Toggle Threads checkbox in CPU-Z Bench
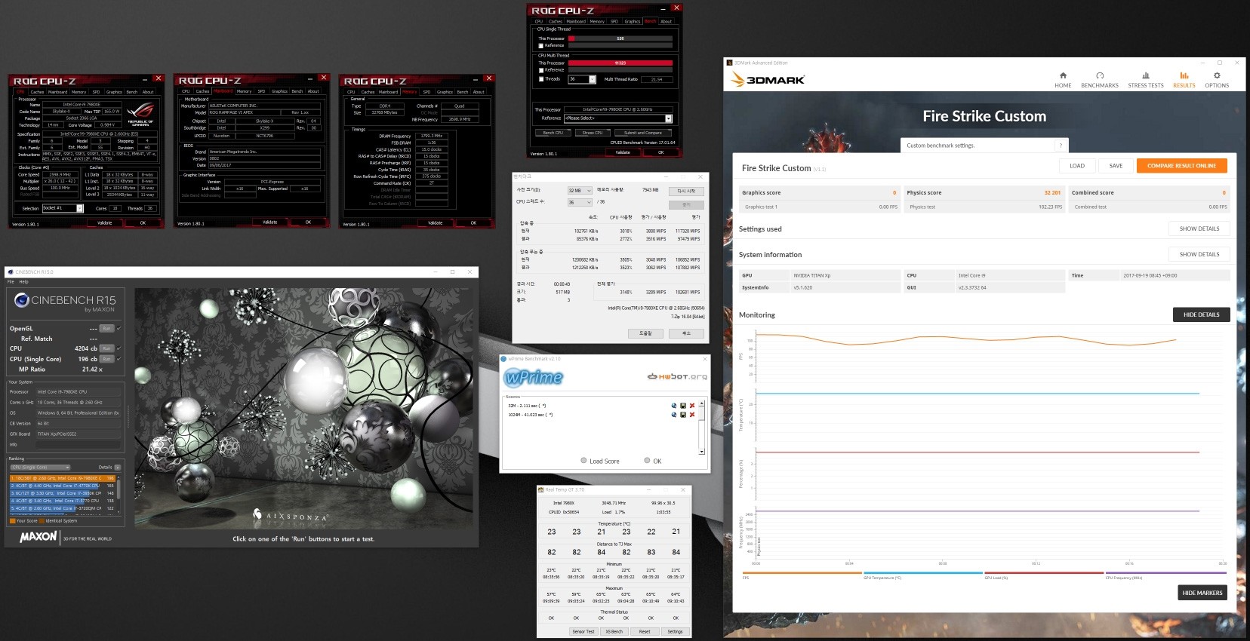The width and height of the screenshot is (1250, 641). [541, 78]
